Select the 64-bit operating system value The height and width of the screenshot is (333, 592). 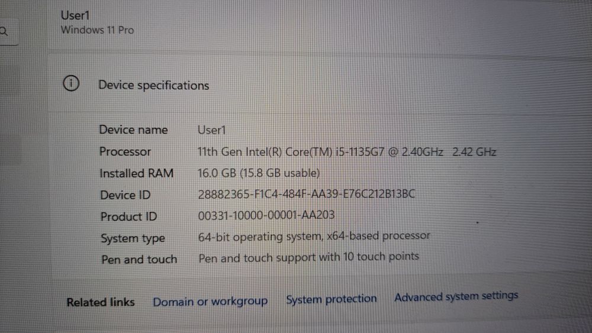[x=314, y=236]
